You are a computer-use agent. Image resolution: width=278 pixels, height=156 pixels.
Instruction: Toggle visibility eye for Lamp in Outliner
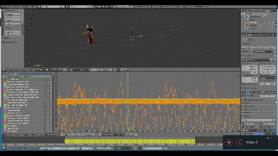coord(270,28)
